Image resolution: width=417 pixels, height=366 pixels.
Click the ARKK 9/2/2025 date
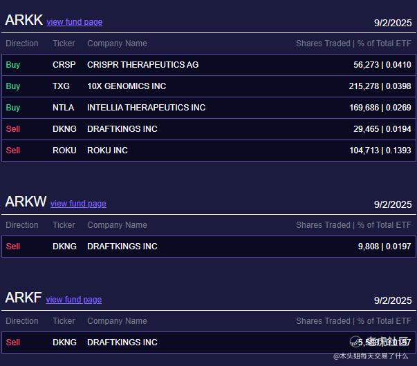point(393,23)
